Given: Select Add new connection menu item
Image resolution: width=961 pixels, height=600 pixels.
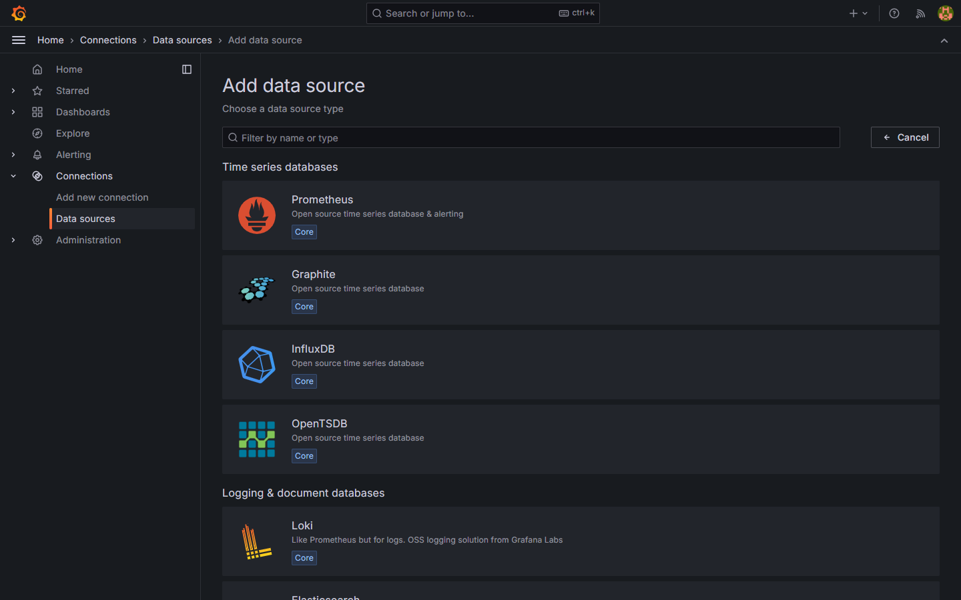Looking at the screenshot, I should click(x=102, y=197).
